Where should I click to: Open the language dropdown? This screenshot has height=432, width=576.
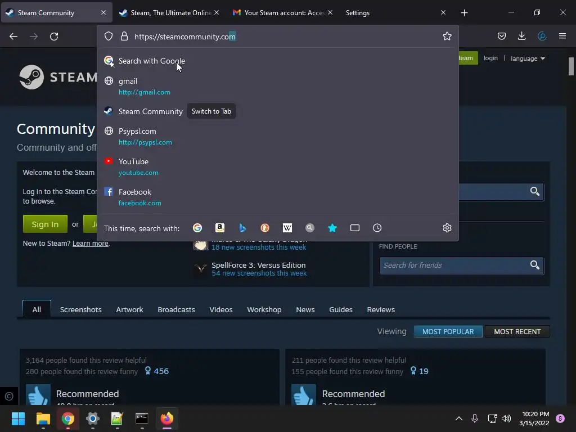(x=528, y=58)
